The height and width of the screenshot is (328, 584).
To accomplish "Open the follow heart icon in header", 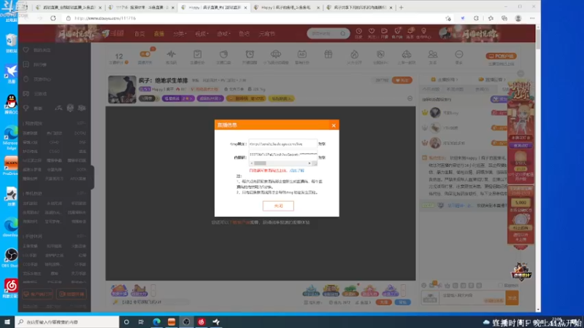I will [372, 31].
